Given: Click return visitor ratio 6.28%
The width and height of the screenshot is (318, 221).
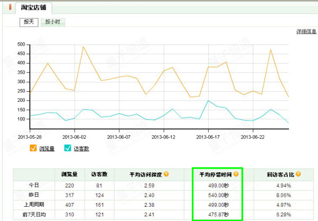Looking at the screenshot, I should coord(284,215).
